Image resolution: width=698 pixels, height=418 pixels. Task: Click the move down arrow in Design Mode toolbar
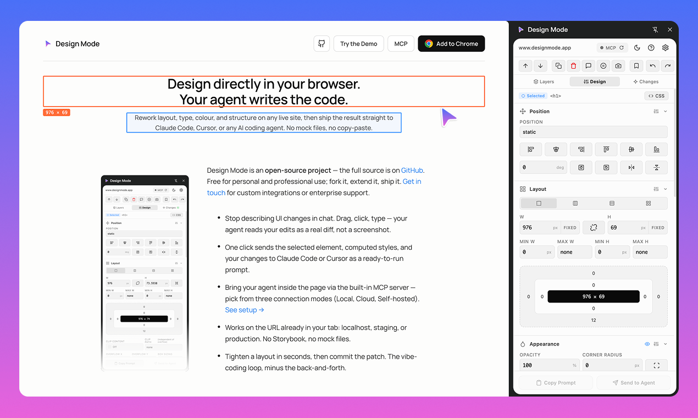(x=540, y=65)
